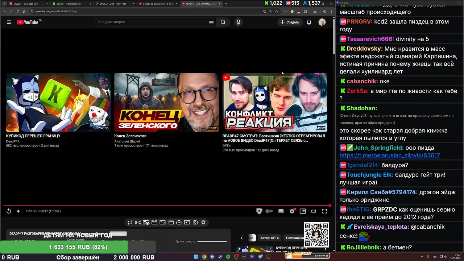The image size is (464, 261).
Task: Click the playback speed gauge icon
Action: (179, 223)
